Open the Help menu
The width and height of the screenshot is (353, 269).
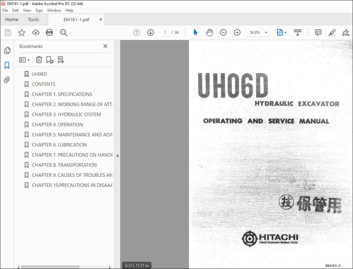coord(69,10)
